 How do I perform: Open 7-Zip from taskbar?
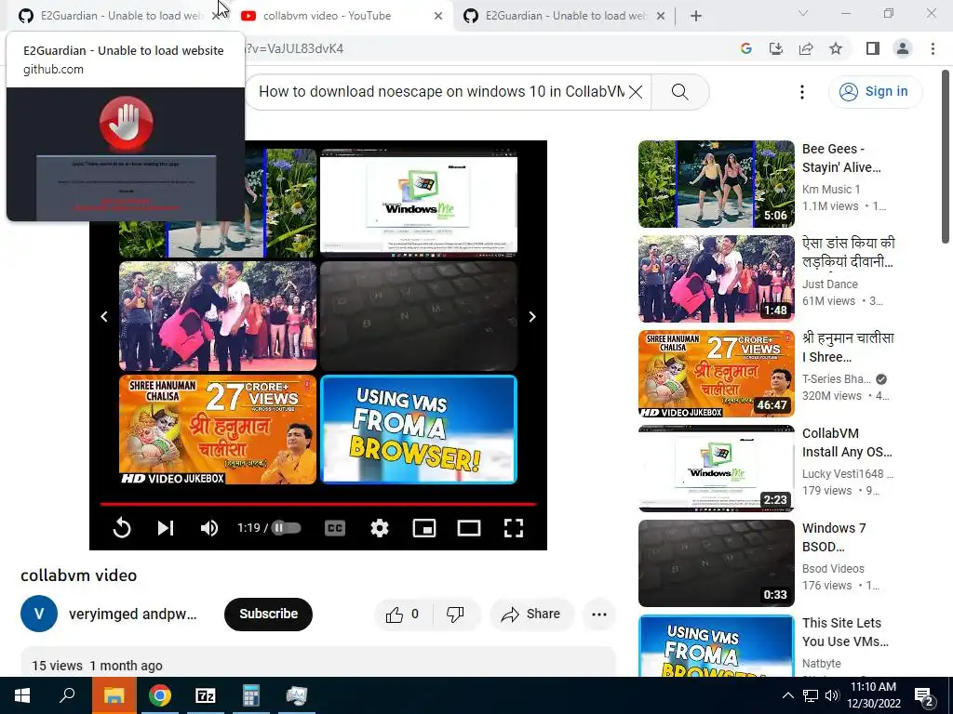coord(206,695)
